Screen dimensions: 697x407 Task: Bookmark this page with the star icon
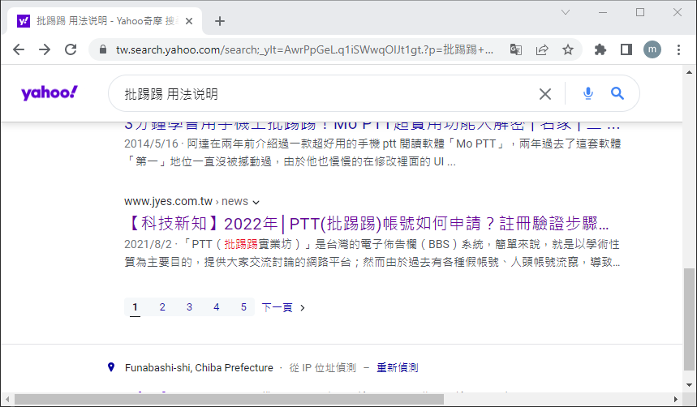coord(568,49)
